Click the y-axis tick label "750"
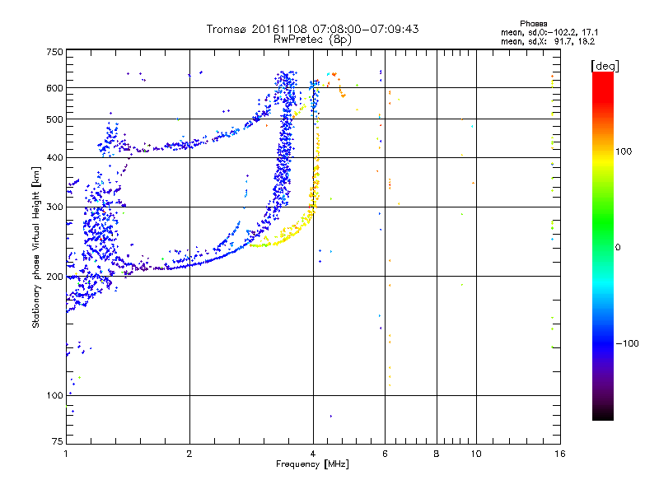Image resolution: width=659 pixels, height=494 pixels. tap(54, 52)
